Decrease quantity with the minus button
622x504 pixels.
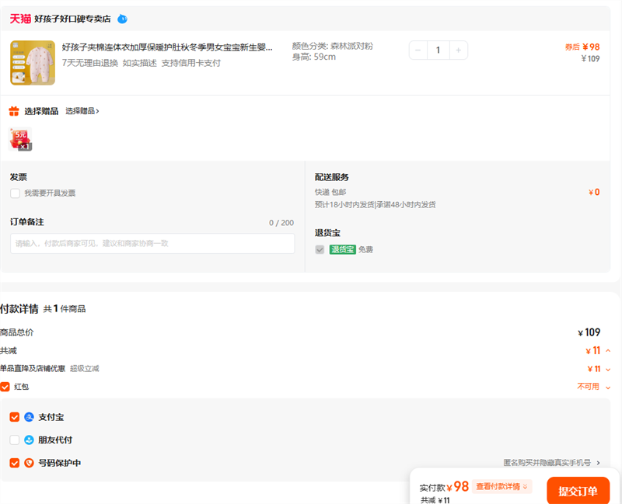point(418,50)
